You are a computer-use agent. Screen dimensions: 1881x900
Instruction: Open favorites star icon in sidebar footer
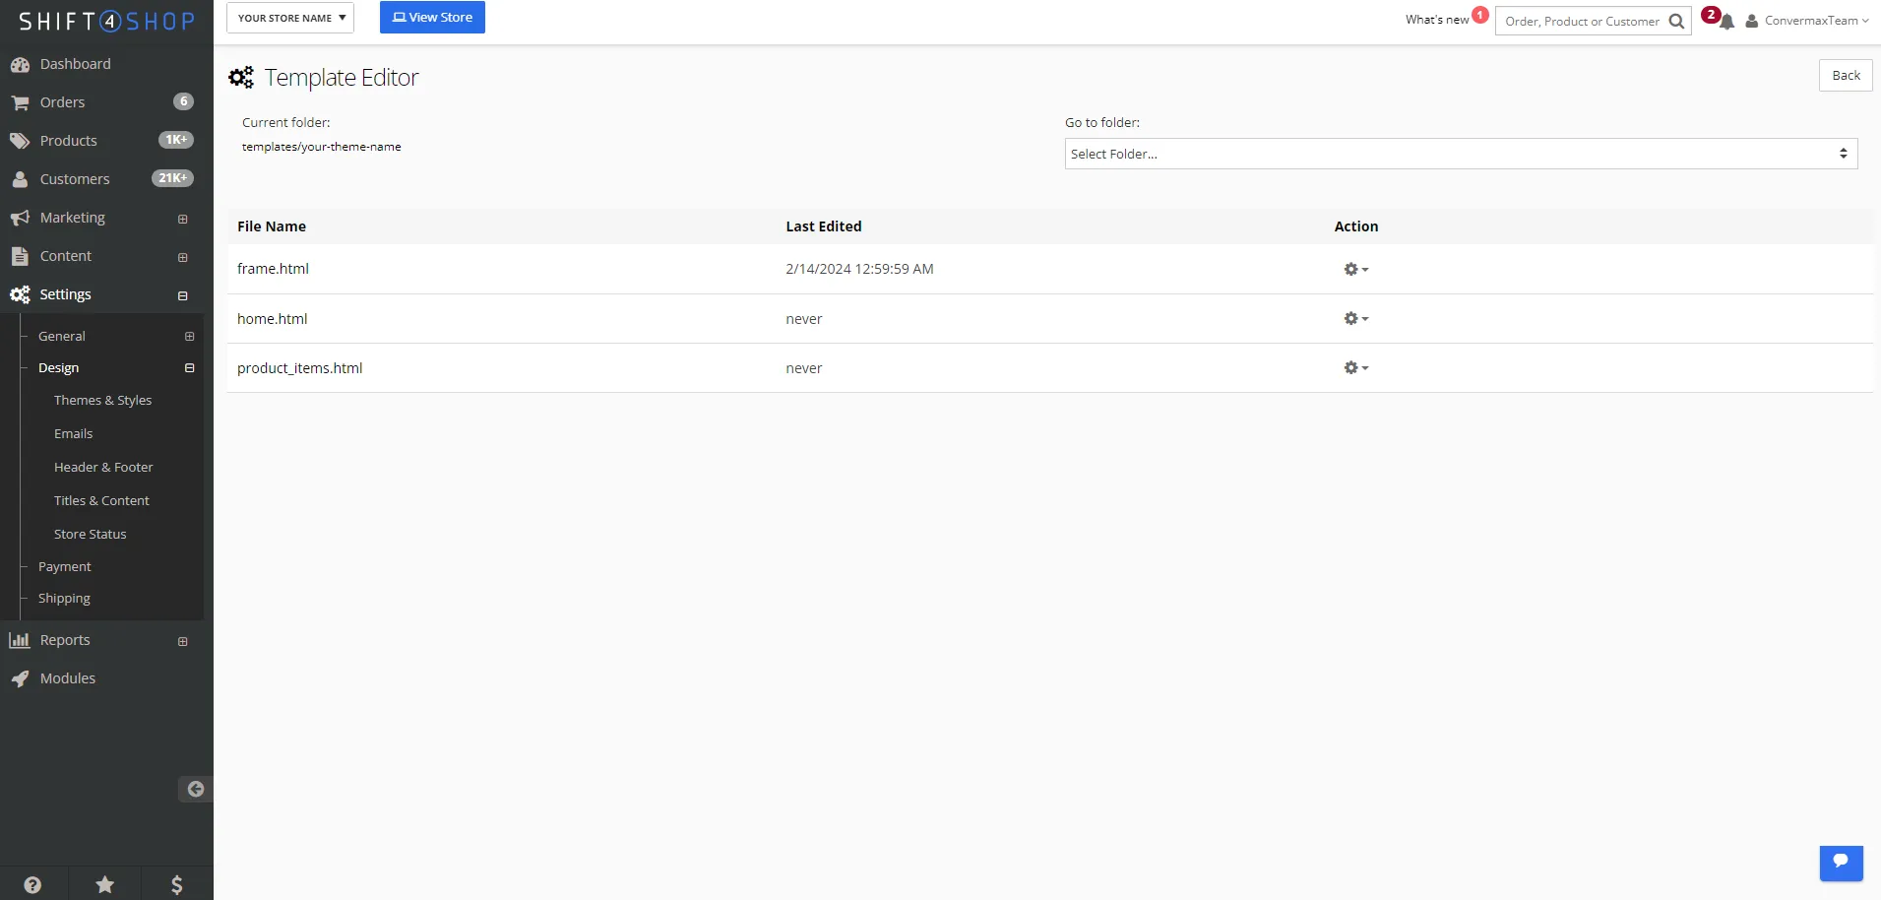(x=104, y=884)
